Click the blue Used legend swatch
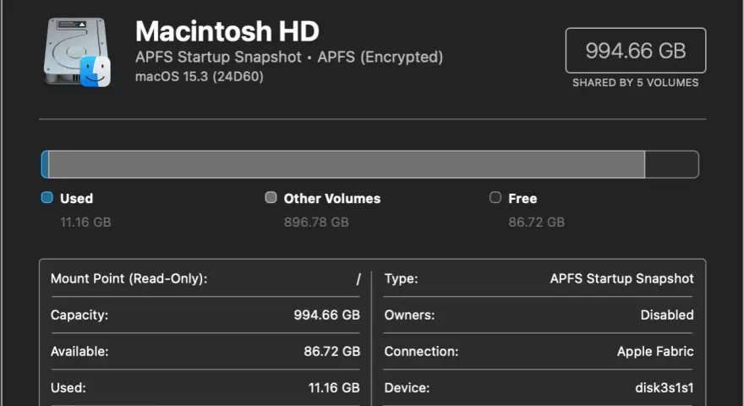The height and width of the screenshot is (406, 744). click(47, 198)
